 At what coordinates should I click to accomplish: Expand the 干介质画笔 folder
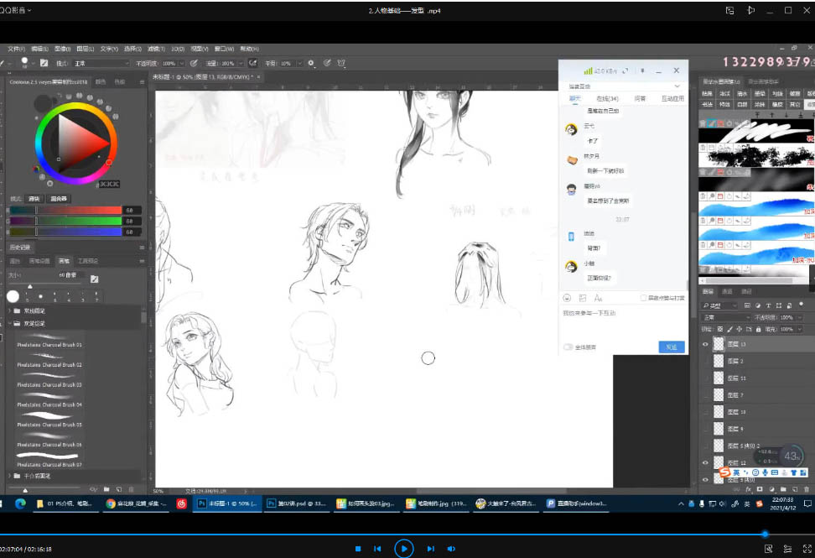point(10,476)
